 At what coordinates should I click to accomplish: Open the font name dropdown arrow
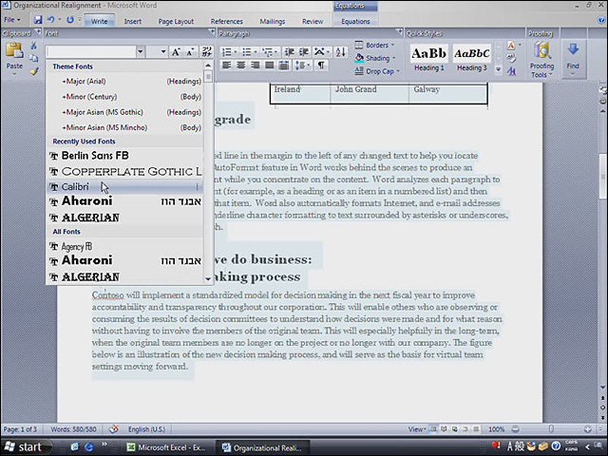(141, 51)
